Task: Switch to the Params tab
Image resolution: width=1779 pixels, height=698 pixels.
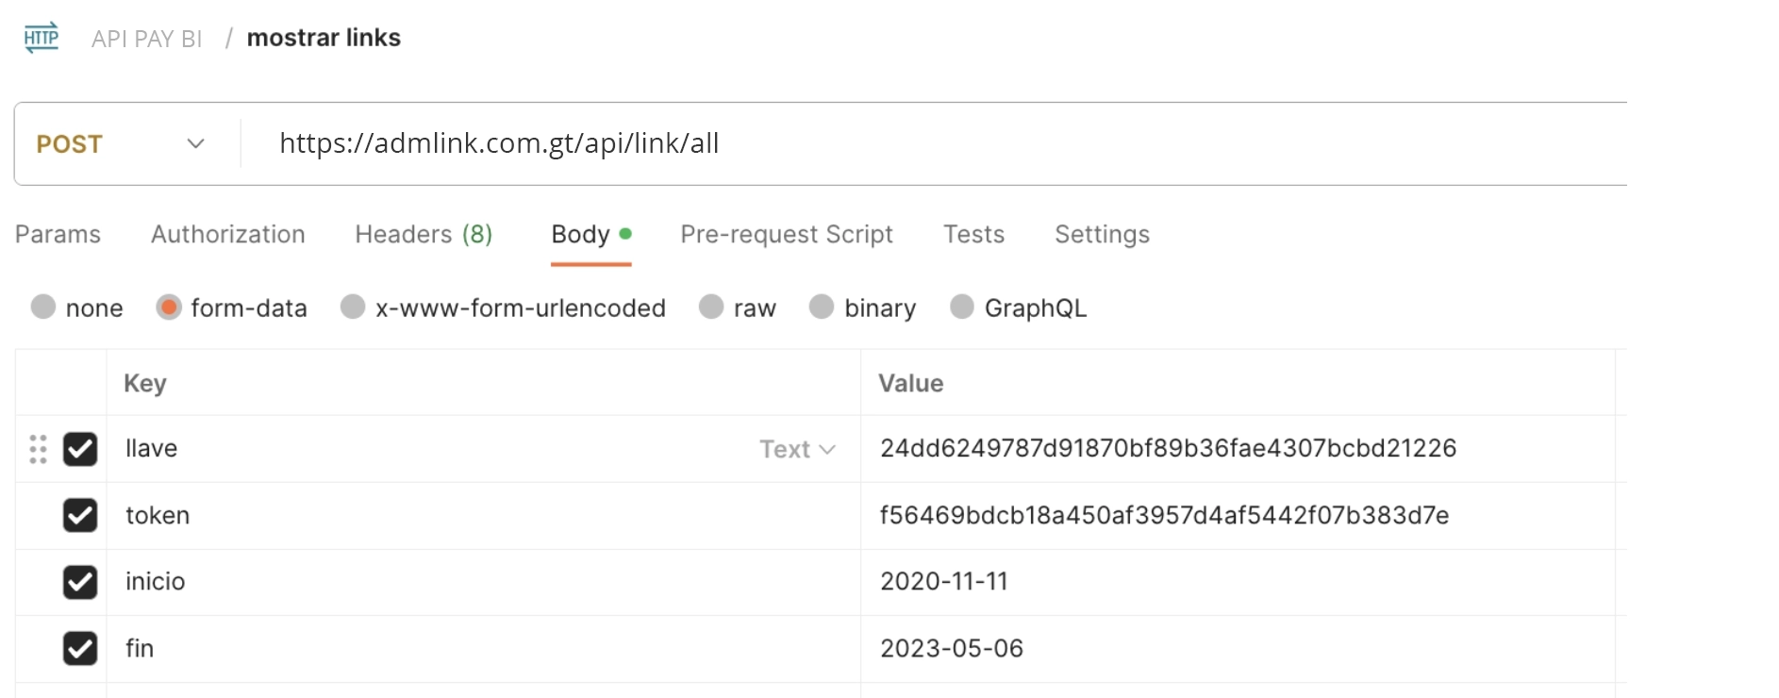Action: [x=58, y=234]
